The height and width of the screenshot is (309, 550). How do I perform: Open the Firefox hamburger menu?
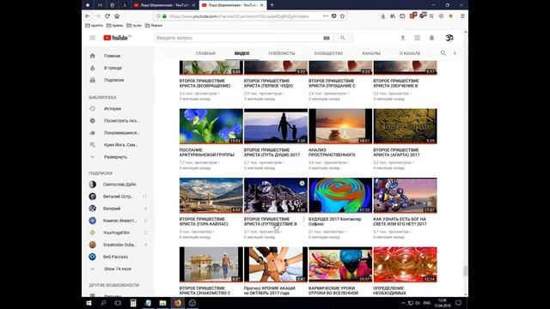[462, 16]
